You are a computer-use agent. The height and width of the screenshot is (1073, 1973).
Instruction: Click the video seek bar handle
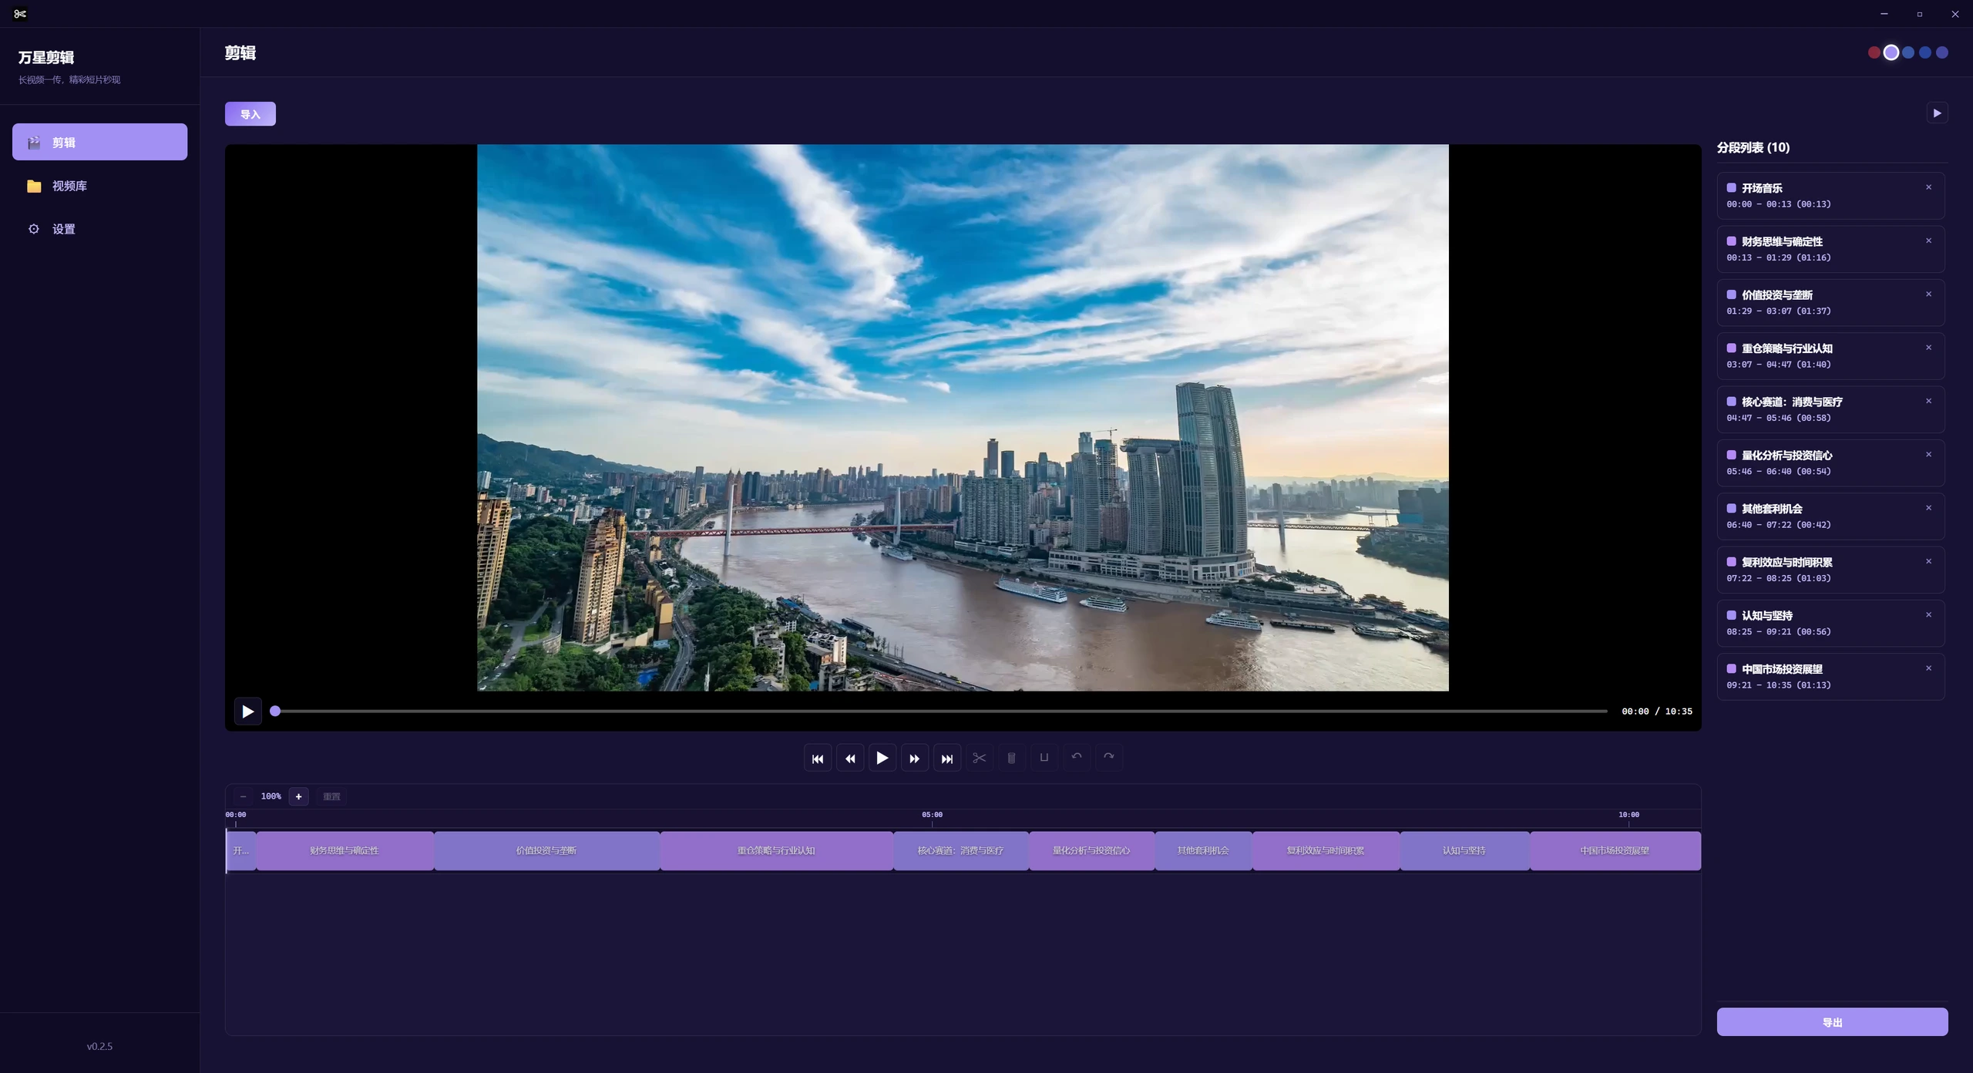click(x=275, y=711)
